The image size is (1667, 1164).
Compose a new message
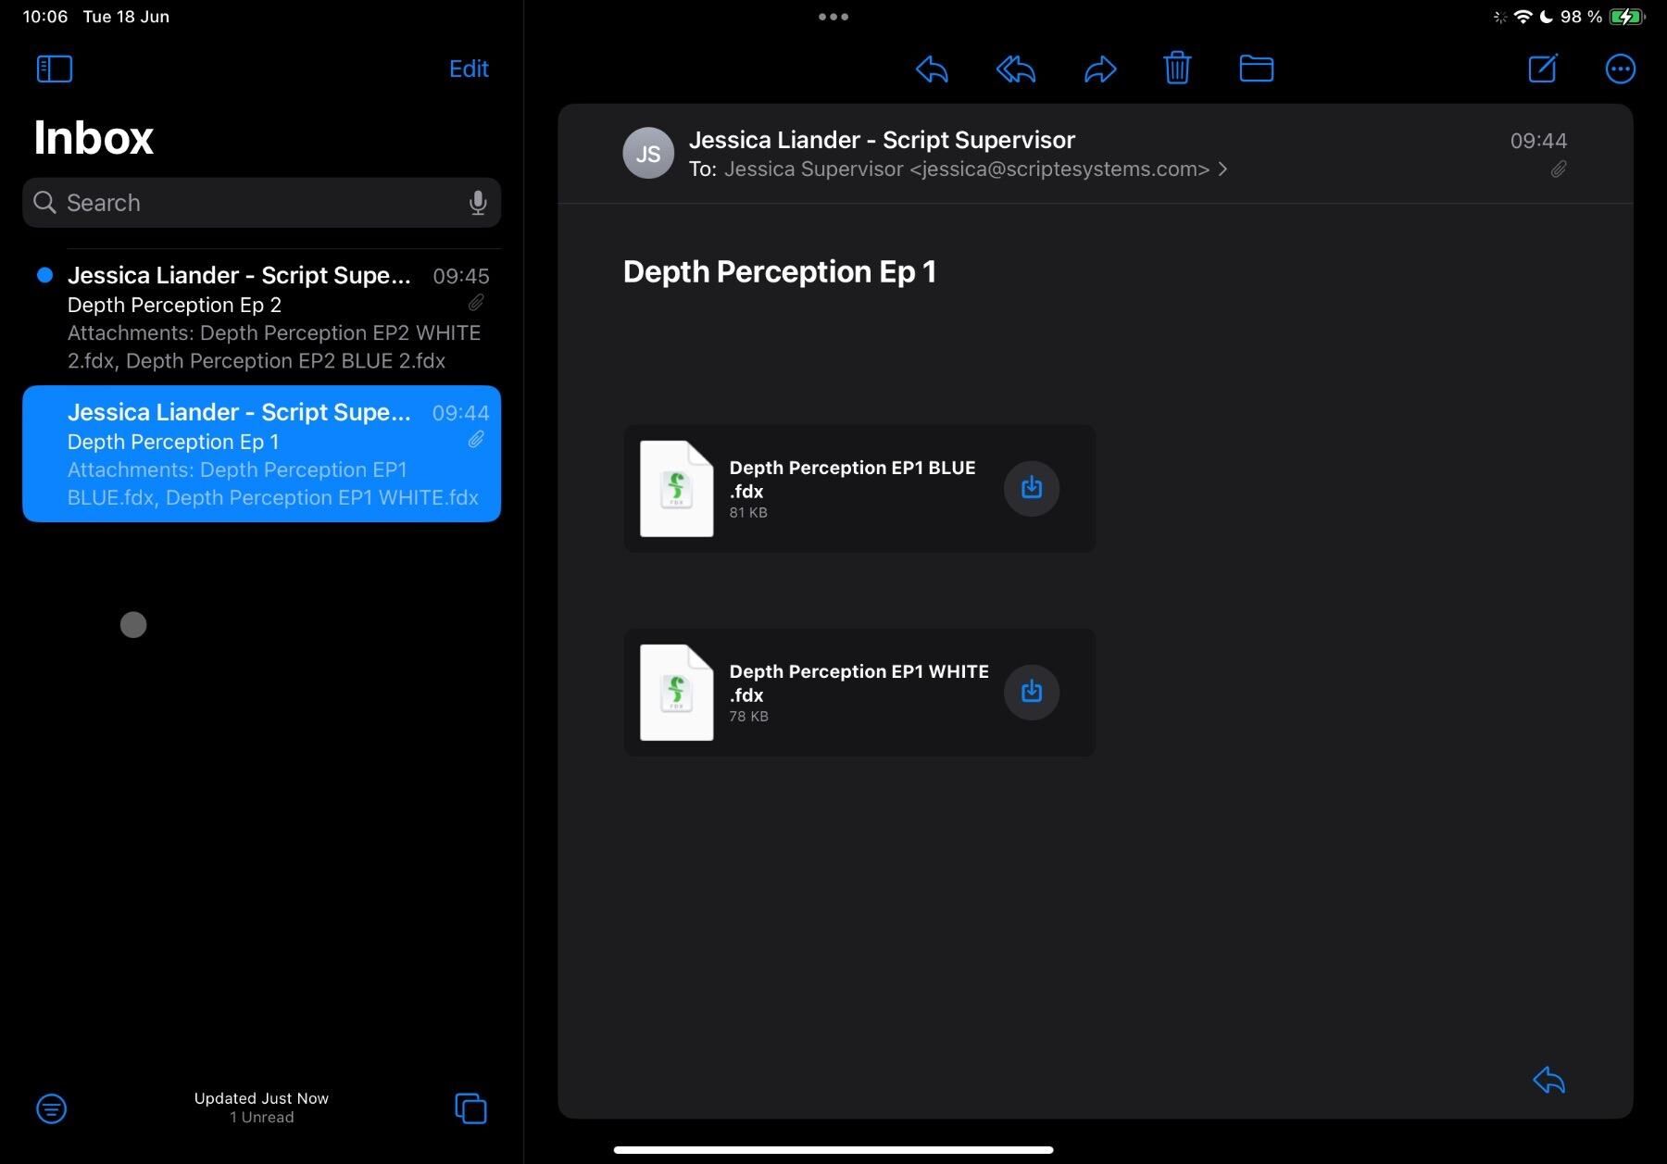pyautogui.click(x=1542, y=69)
